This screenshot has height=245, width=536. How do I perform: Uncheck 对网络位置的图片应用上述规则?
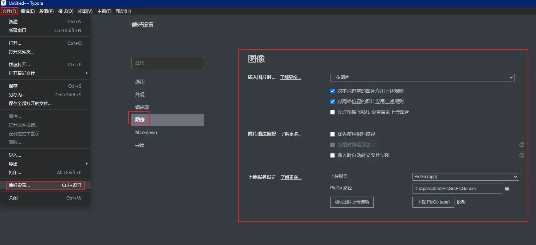(332, 102)
